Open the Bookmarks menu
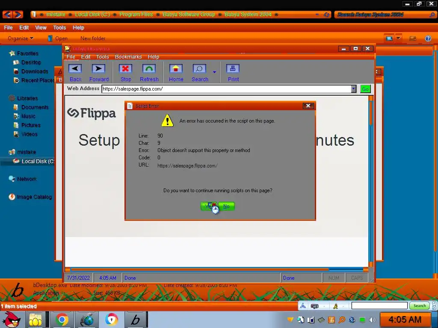Screen dimensions: 438x328 point(128,57)
